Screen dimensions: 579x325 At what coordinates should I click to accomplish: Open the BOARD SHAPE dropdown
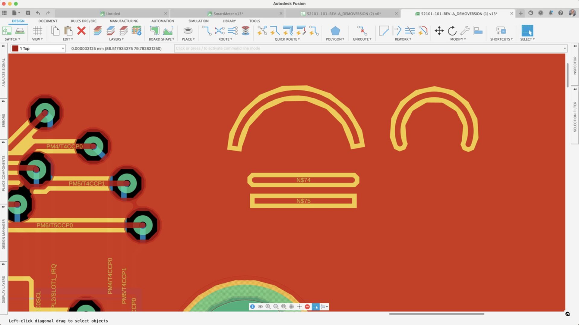[x=161, y=39]
